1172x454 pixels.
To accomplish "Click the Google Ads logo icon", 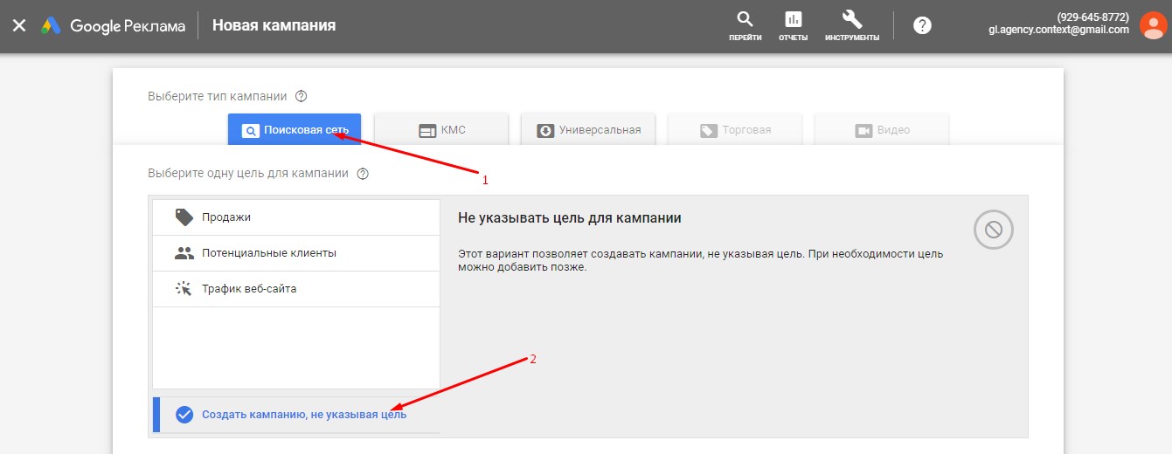I will point(51,25).
